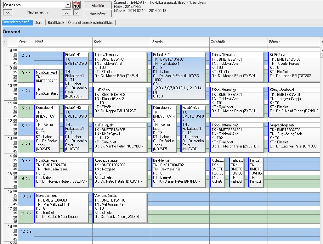Image resolution: width=323 pixels, height=244 pixels.
Task: Select the SugvédJogszab lesson block
Action: [294, 137]
